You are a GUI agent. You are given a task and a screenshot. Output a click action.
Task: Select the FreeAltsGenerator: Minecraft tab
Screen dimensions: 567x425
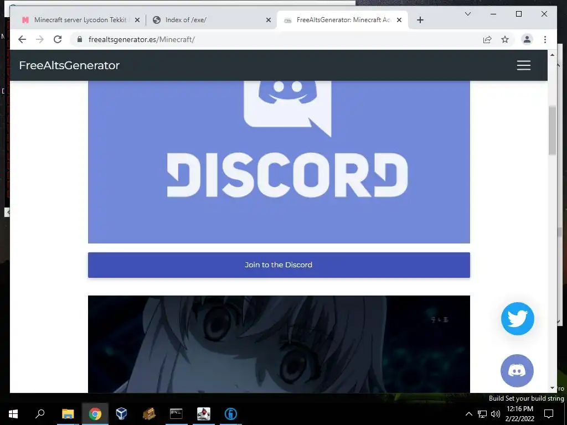click(x=342, y=20)
